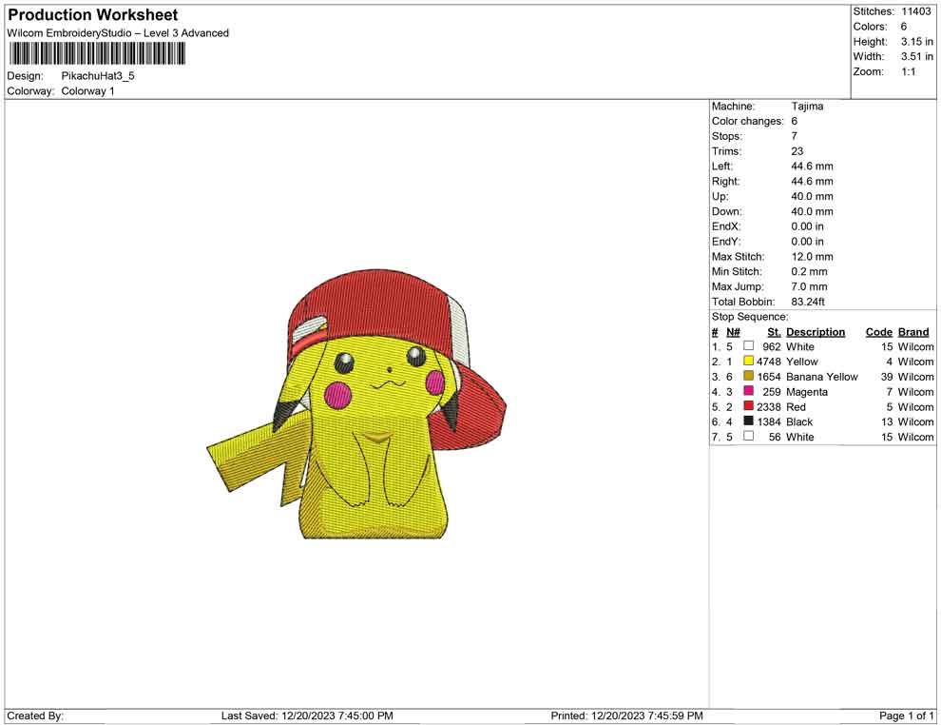Click the EndX value '0.00 in'
This screenshot has height=725, width=941.
pyautogui.click(x=807, y=226)
